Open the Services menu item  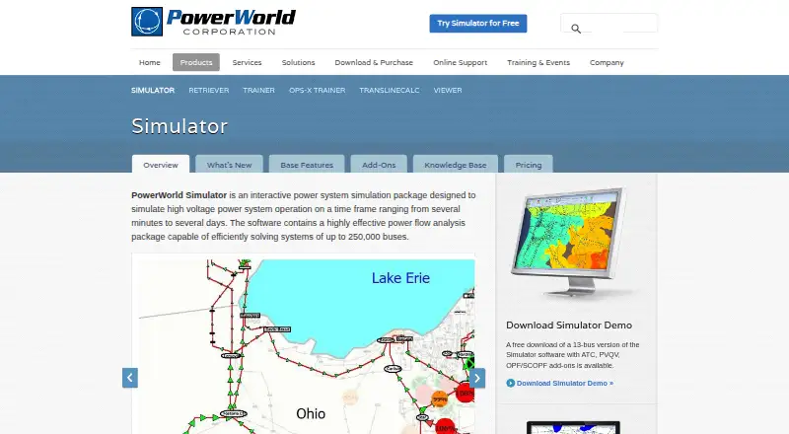[x=248, y=62]
